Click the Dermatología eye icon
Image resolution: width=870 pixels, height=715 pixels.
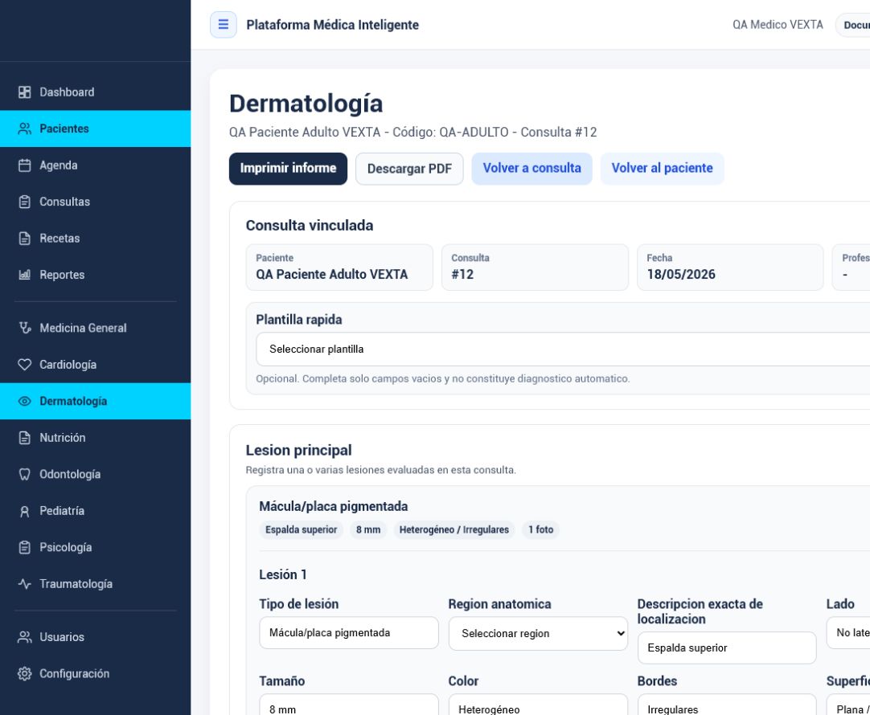(24, 402)
